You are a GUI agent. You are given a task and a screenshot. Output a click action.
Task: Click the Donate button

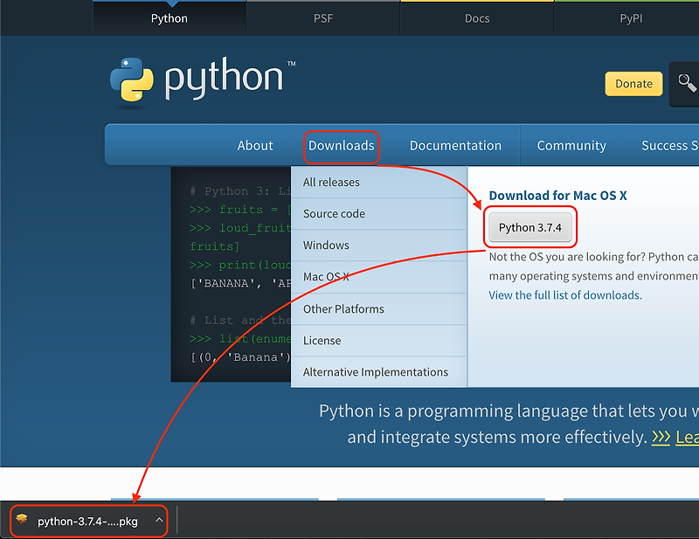coord(633,84)
